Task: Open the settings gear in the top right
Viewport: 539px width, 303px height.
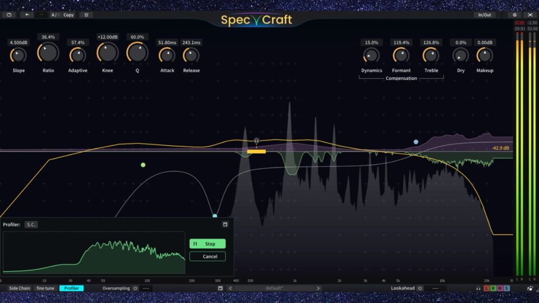Action: (x=515, y=15)
